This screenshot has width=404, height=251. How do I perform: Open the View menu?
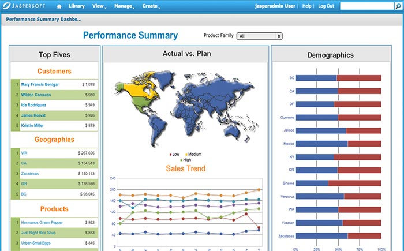[99, 6]
